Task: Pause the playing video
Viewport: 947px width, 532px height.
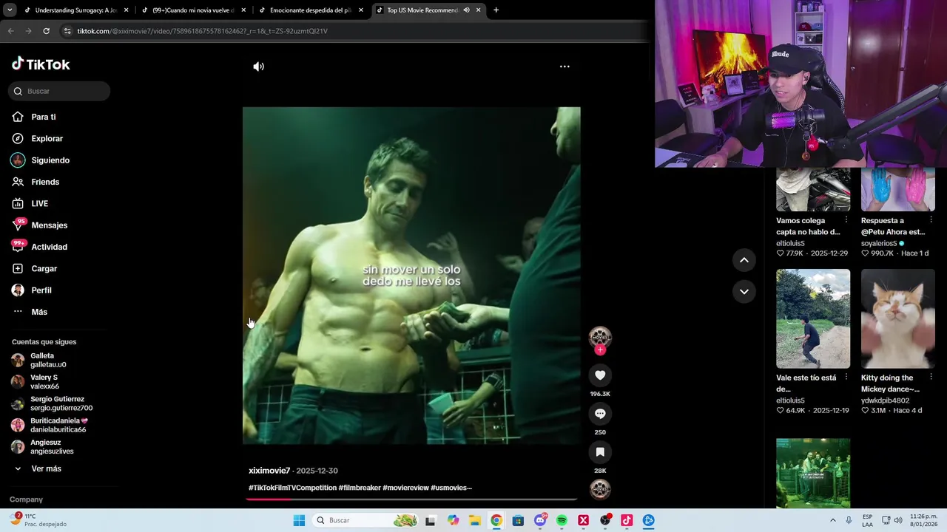Action: pos(411,276)
